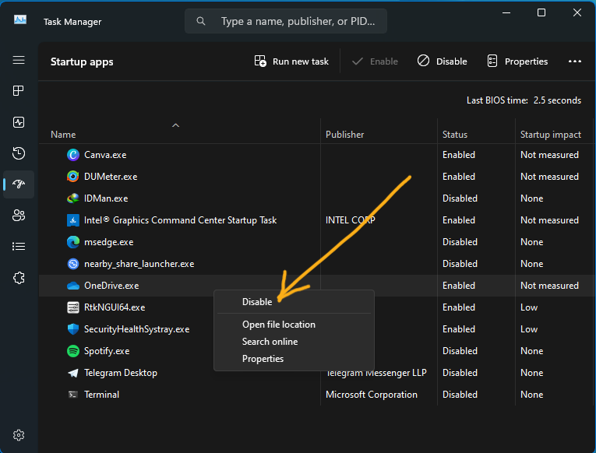
Task: Open the three-dot more options menu
Action: (575, 61)
